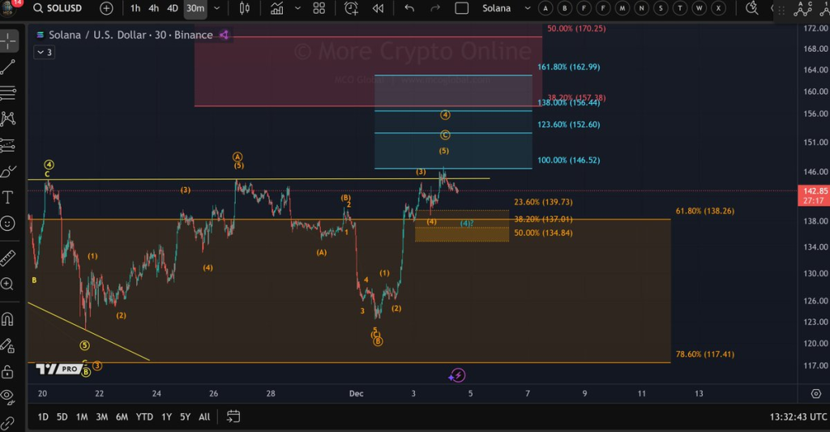Toggle hide all drawings eye icon
Screen dimensions: 830x432
point(8,396)
